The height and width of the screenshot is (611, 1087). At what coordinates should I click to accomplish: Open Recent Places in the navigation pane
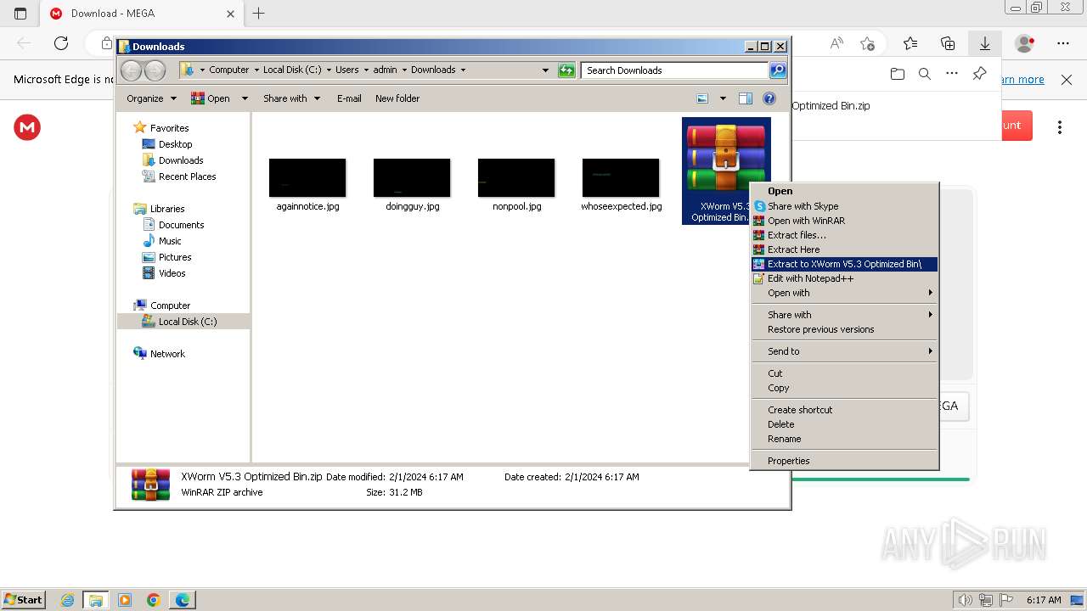click(187, 177)
